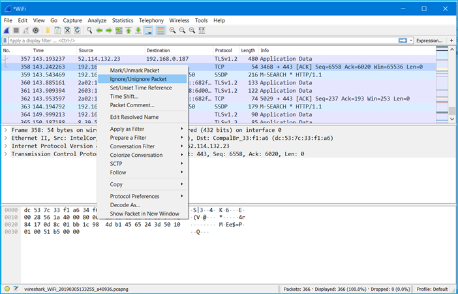Open the Wireless menu
This screenshot has width=458, height=294.
click(179, 20)
